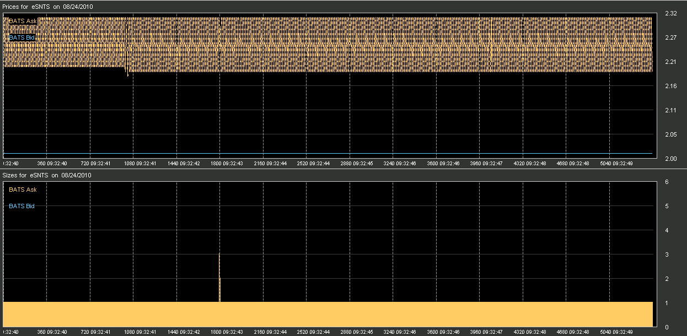Click '2520 09:32:44' under the Sizes chart
This screenshot has width=687, height=336.
pyautogui.click(x=313, y=332)
